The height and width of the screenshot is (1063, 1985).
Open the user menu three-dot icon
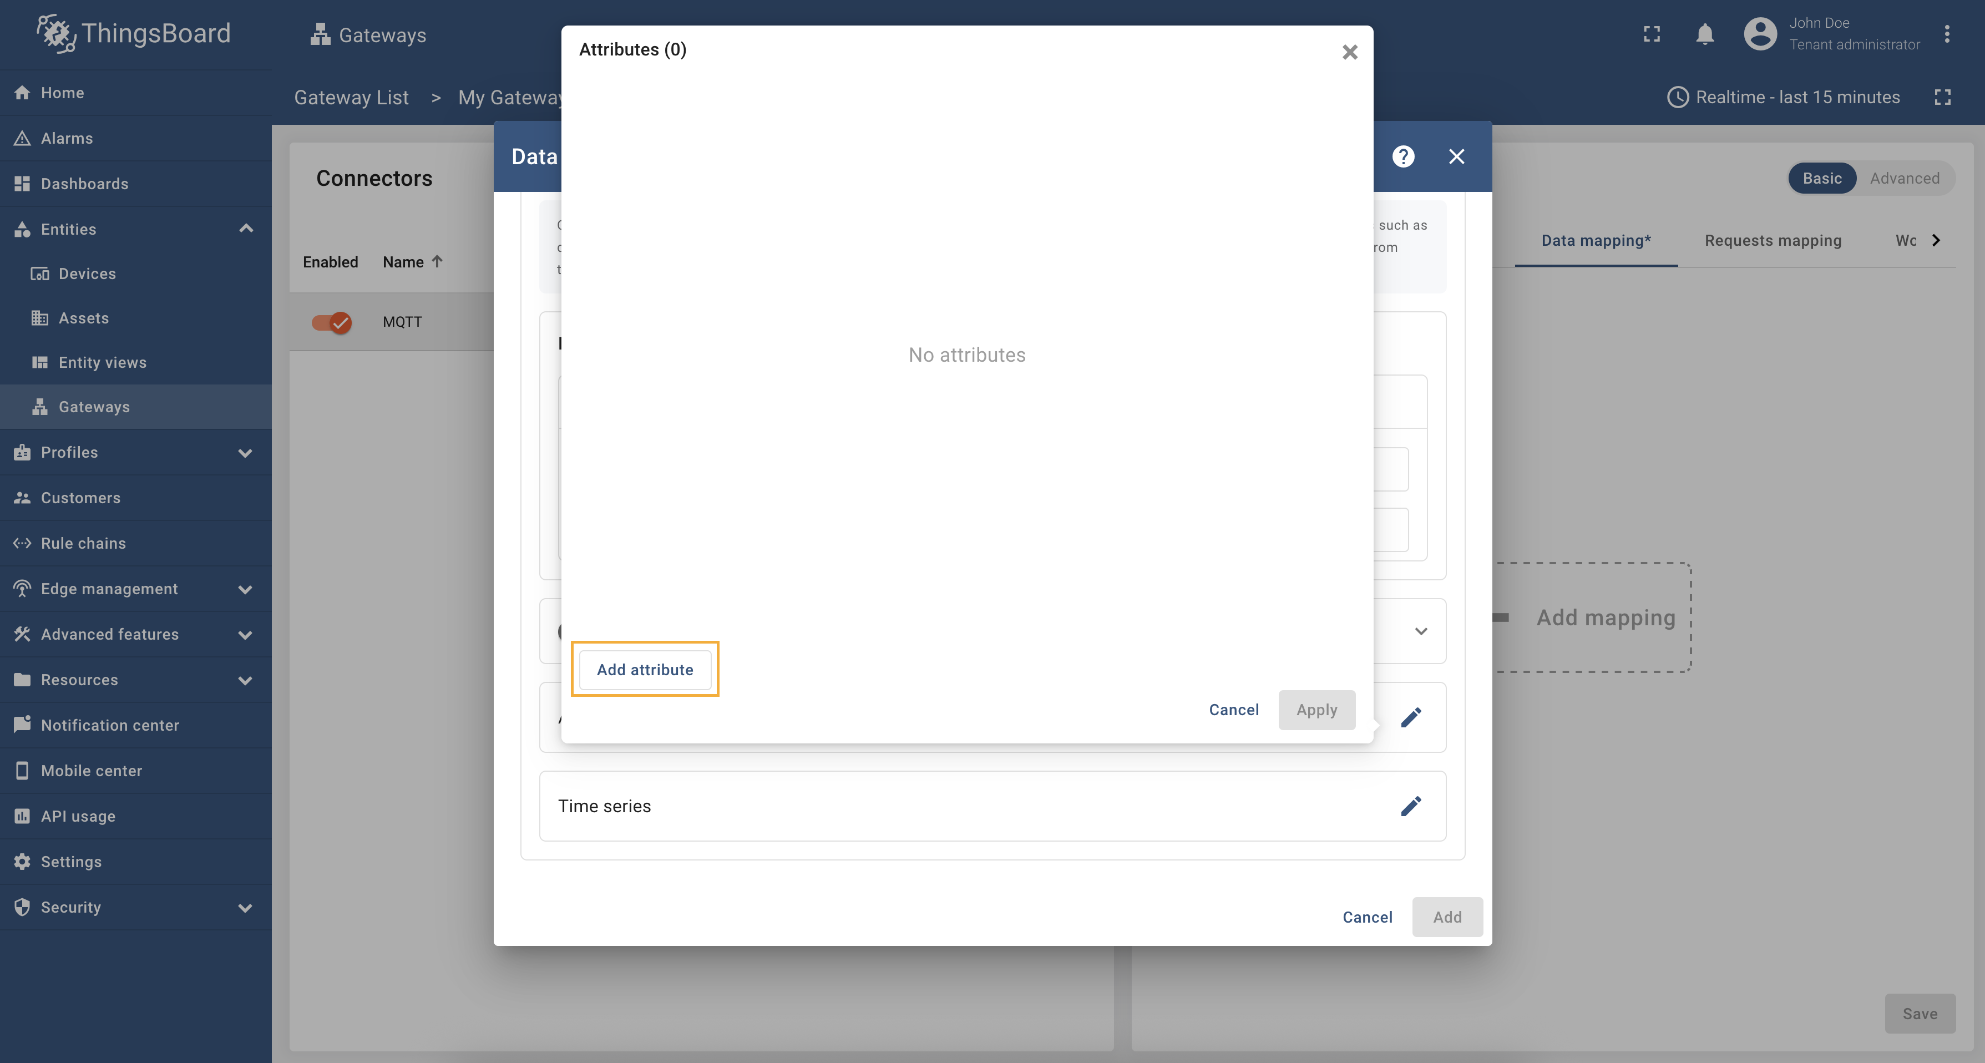click(1947, 34)
